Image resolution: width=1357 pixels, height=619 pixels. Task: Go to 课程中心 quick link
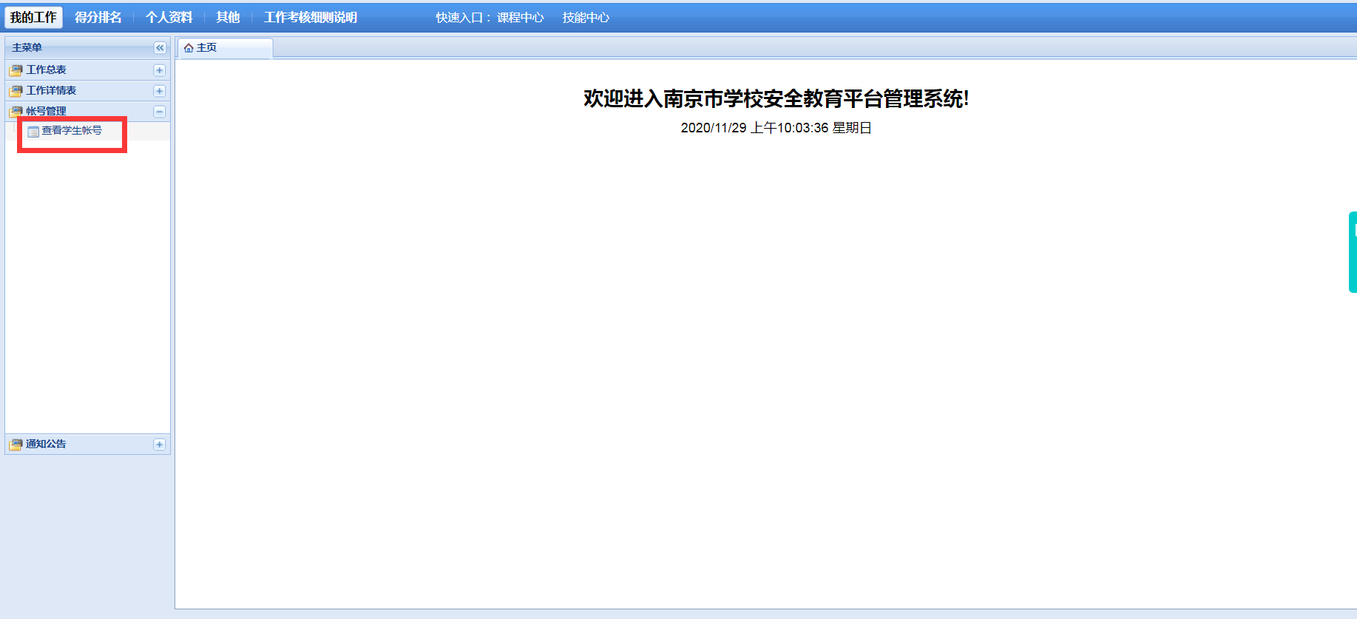(x=520, y=17)
